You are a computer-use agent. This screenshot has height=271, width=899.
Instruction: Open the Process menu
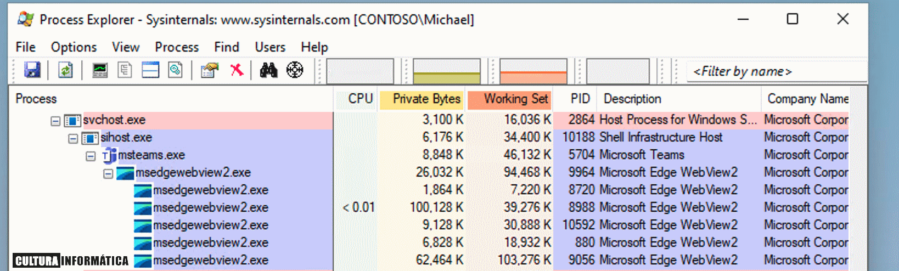177,47
